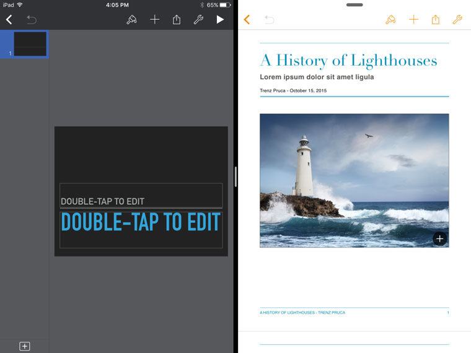Tap Pages orange plus insert icon
The width and height of the screenshot is (471, 353).
click(x=413, y=20)
